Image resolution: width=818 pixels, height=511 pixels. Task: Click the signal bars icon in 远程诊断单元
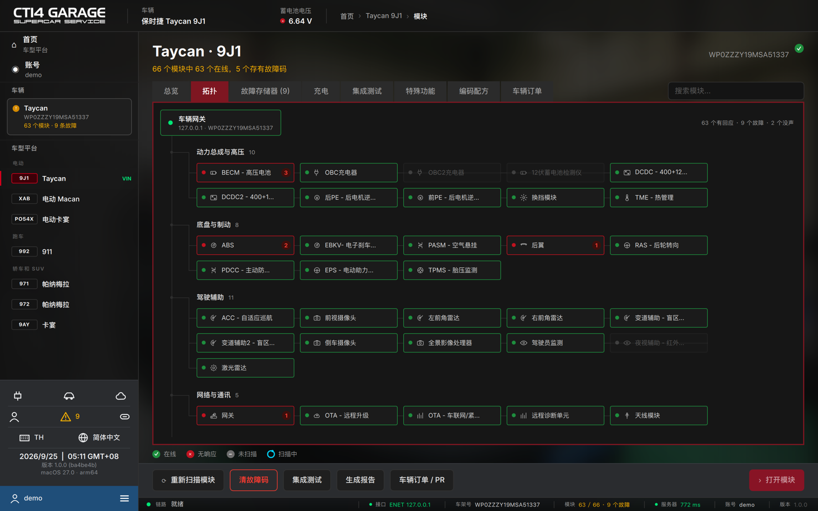[x=524, y=415]
